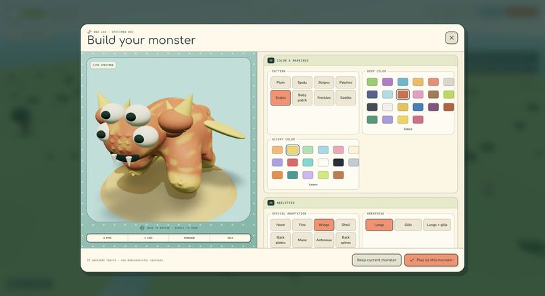Choose the Mane adaptation
The height and width of the screenshot is (296, 545).
[x=302, y=240]
